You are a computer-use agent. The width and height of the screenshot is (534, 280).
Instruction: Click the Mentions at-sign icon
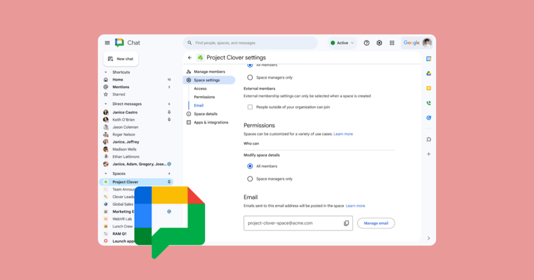tap(106, 87)
